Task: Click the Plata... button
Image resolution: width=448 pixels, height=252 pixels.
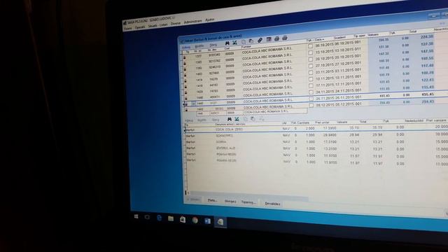Action: 212,201
